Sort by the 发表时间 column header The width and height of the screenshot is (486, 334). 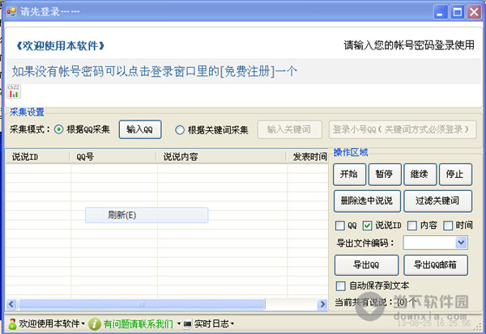pyautogui.click(x=307, y=157)
